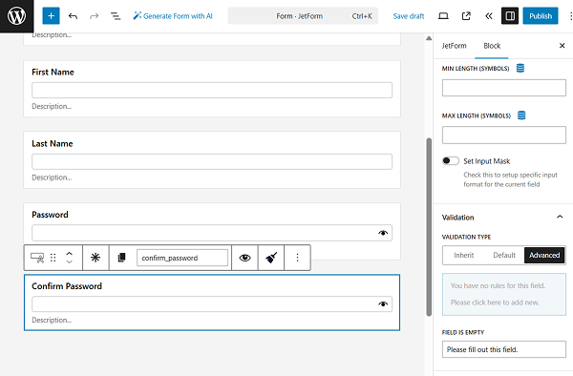Click the Last Name label

click(53, 143)
